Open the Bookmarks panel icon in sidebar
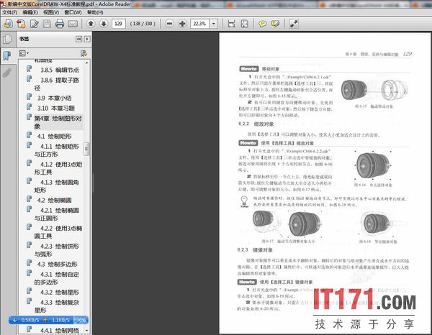Viewport: 432px width, 335px height. coord(6,55)
